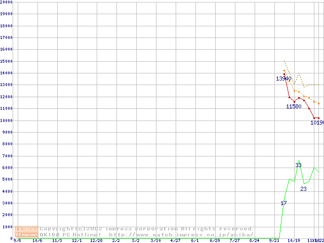Select the 10/19 date on the x-axis

(294, 241)
